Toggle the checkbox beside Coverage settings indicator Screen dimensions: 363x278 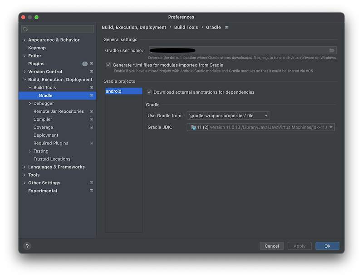92,127
